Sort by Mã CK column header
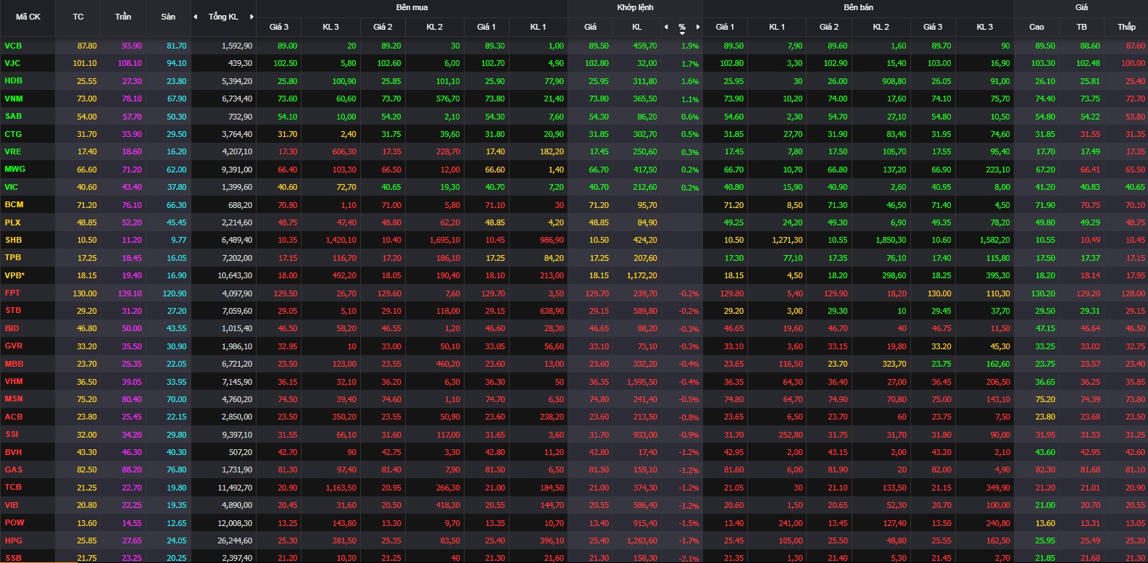Viewport: 1148px width, 563px height. [28, 17]
